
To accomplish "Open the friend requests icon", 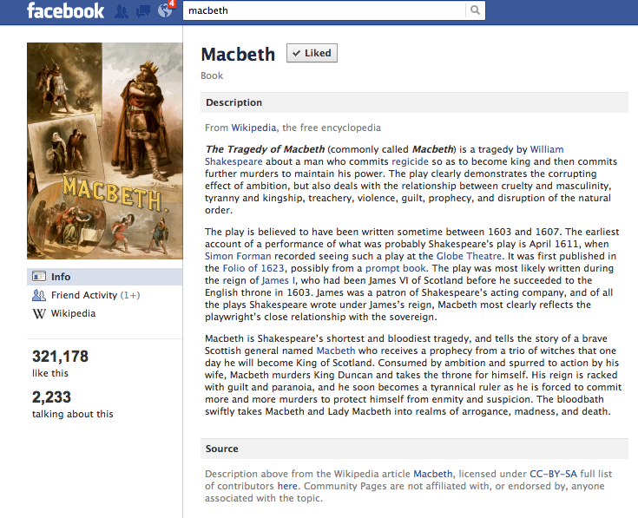I will tap(122, 11).
